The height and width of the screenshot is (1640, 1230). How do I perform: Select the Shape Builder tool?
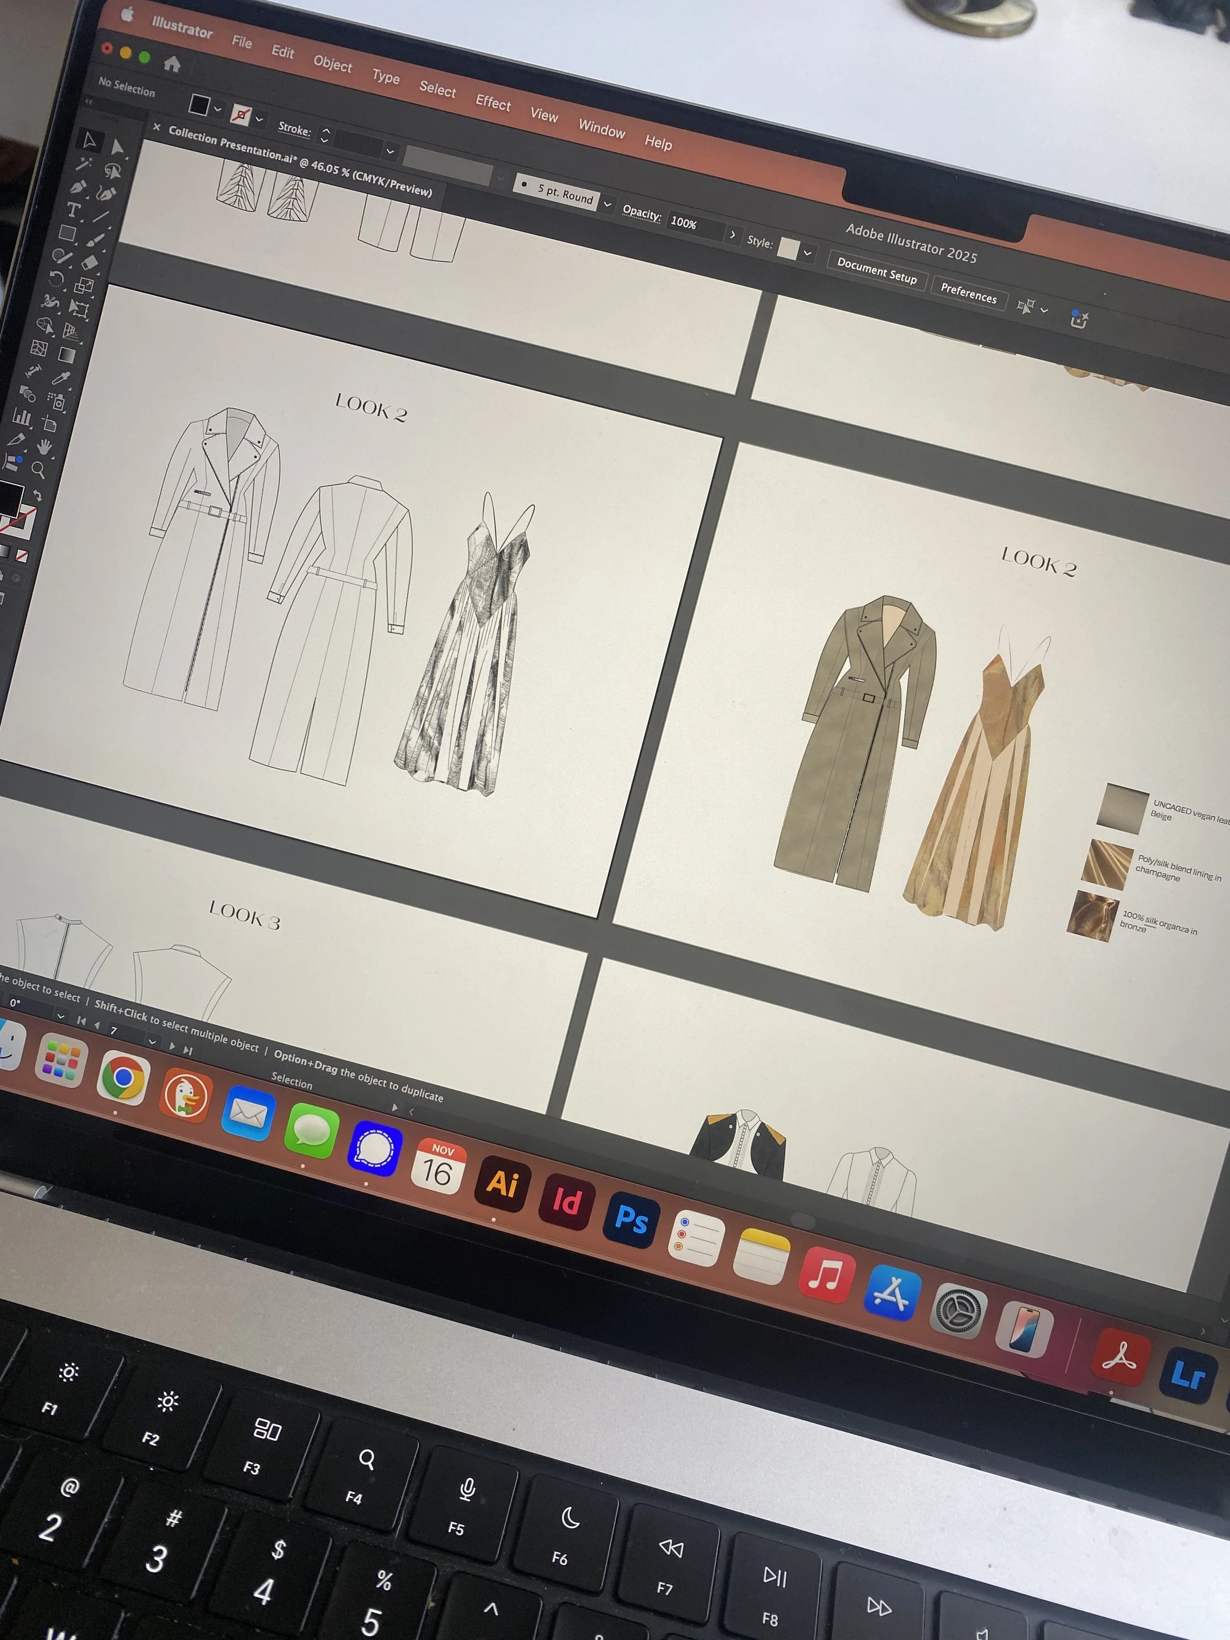46,325
